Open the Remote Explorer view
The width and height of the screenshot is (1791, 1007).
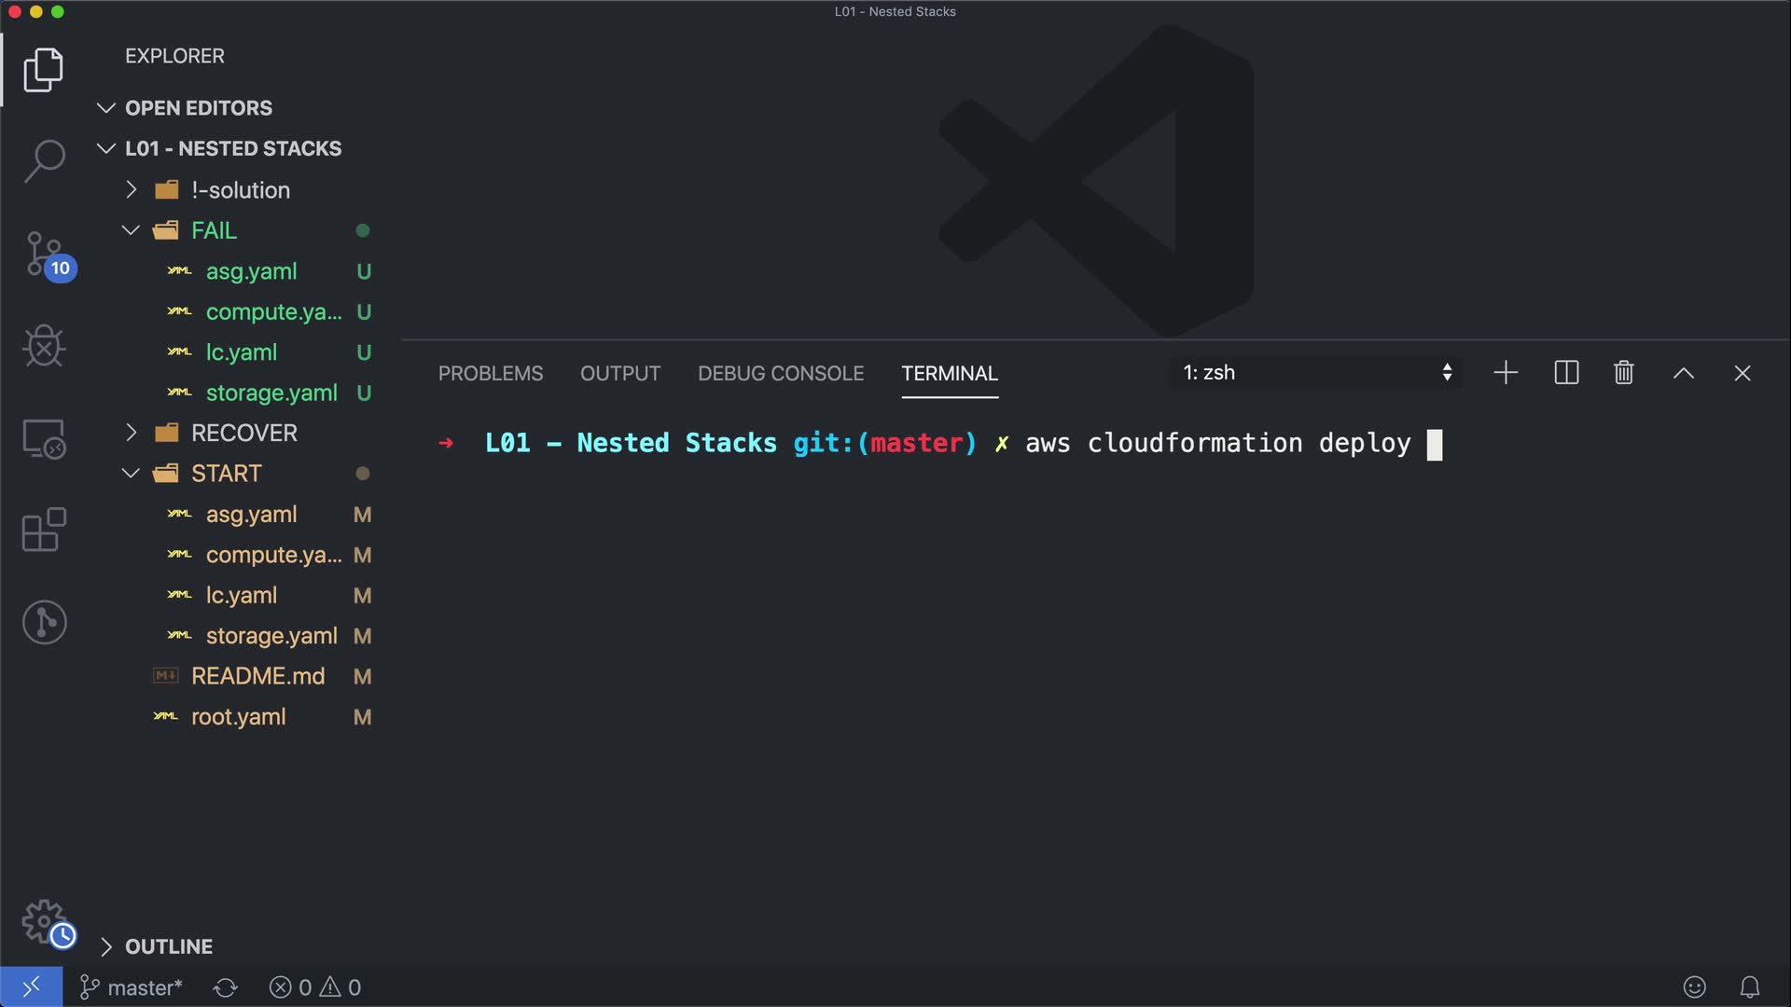tap(44, 438)
